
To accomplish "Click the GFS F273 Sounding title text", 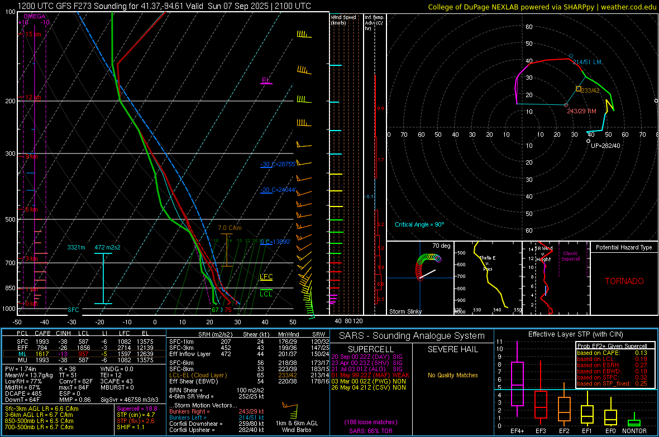I will coord(164,6).
